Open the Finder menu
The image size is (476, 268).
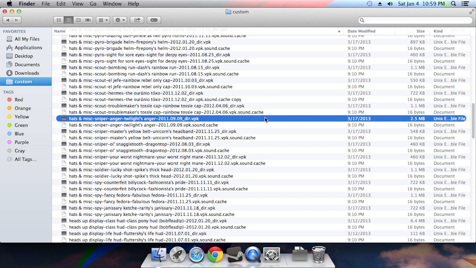(x=27, y=4)
